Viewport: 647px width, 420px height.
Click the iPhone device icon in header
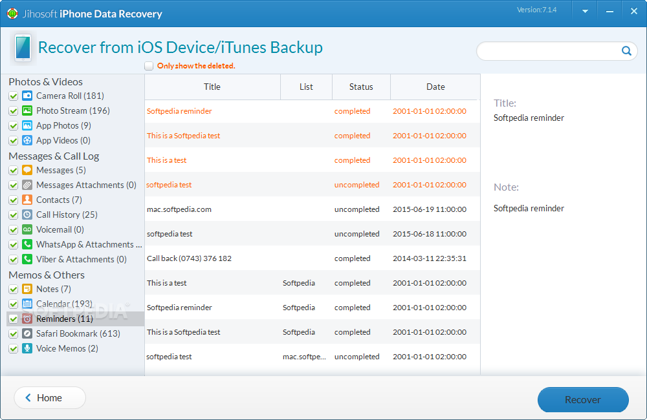[x=23, y=48]
